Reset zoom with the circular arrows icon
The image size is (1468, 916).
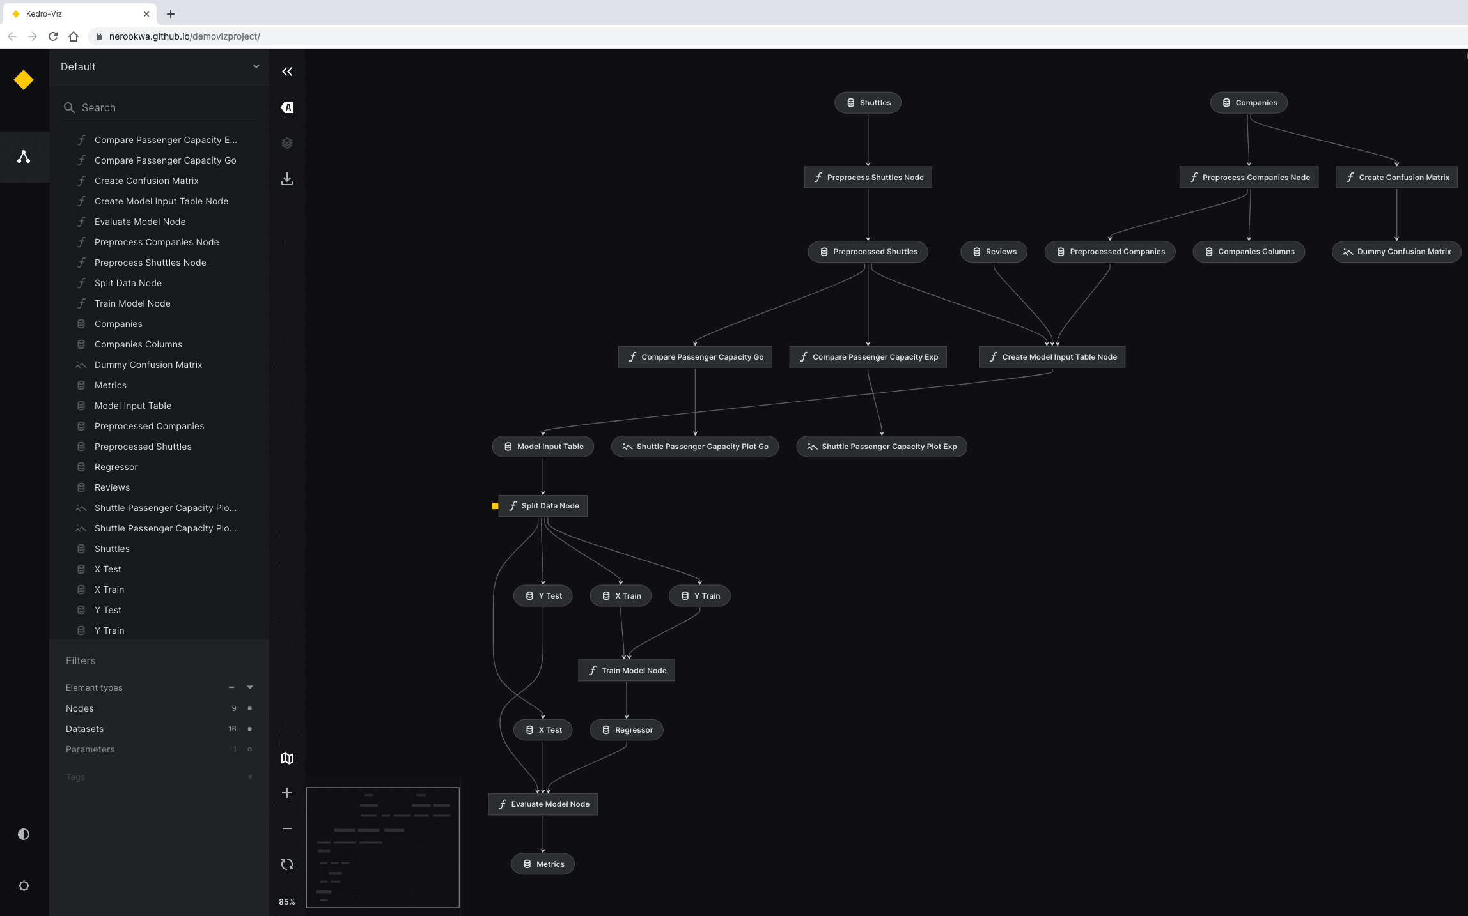click(287, 864)
